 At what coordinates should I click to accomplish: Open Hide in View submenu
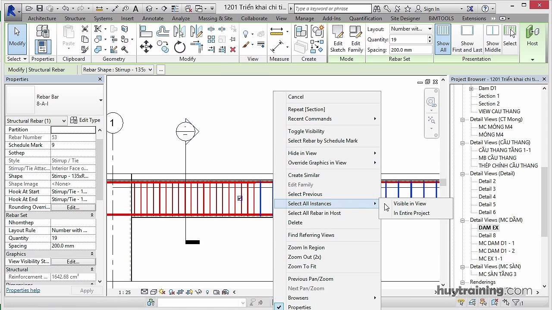(302, 153)
